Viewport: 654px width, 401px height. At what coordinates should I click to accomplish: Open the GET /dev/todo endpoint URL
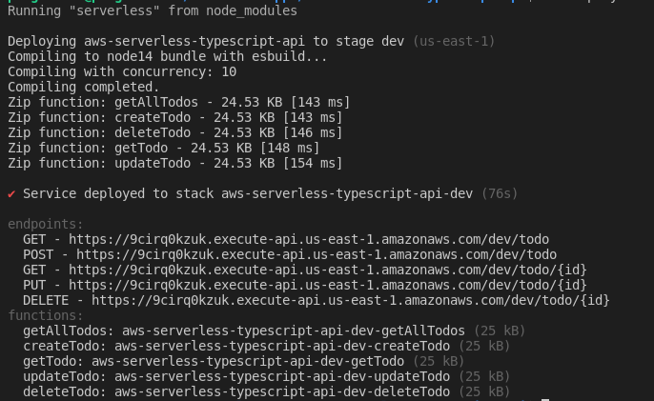[x=309, y=239]
